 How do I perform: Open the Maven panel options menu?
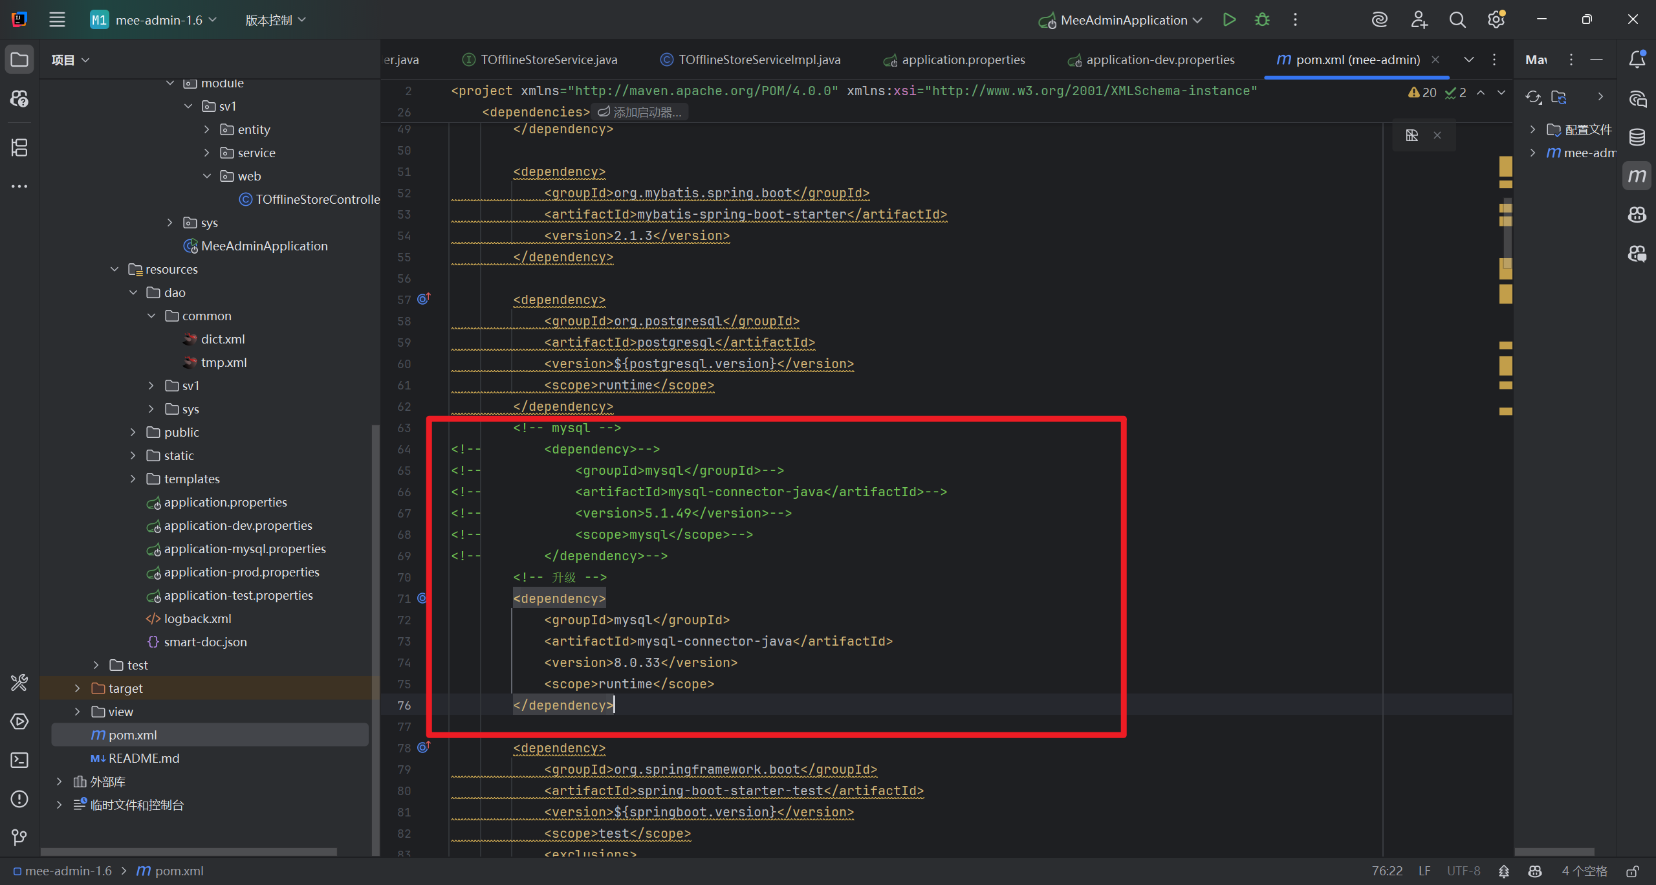click(1571, 60)
